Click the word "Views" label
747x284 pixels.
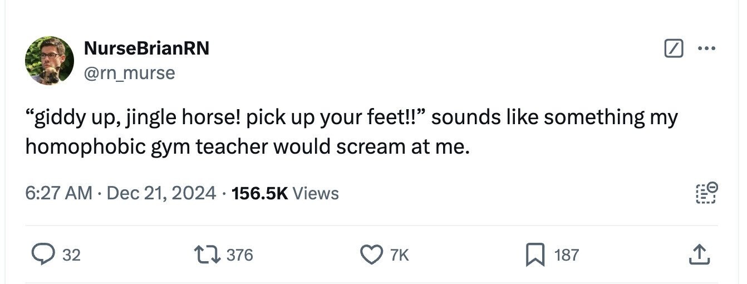pos(316,193)
